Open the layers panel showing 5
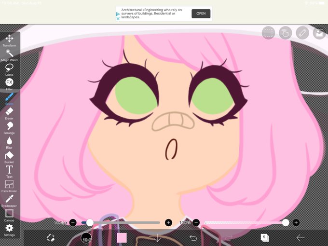 pyautogui.click(x=264, y=238)
